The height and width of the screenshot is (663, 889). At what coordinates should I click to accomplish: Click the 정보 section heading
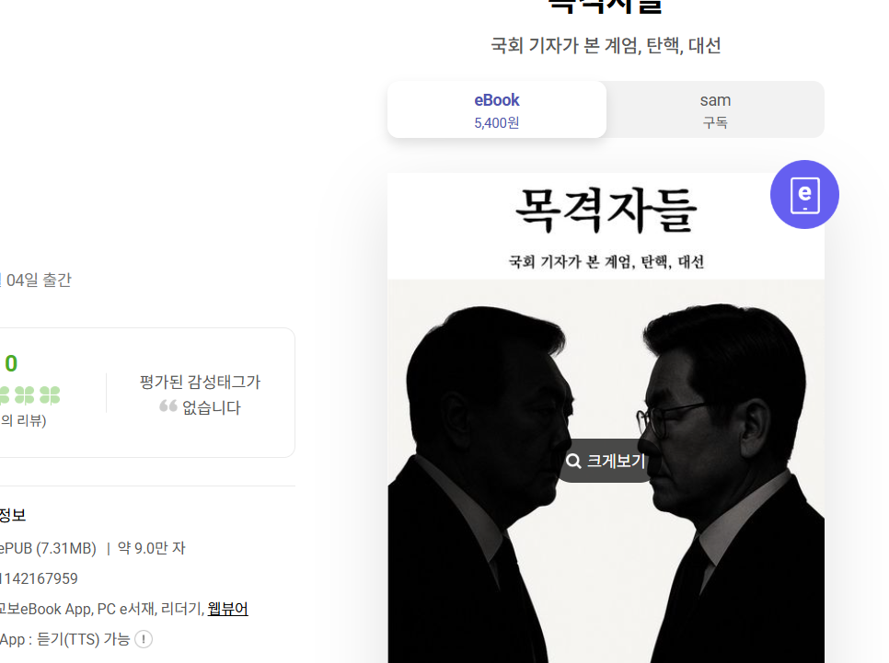(x=13, y=515)
